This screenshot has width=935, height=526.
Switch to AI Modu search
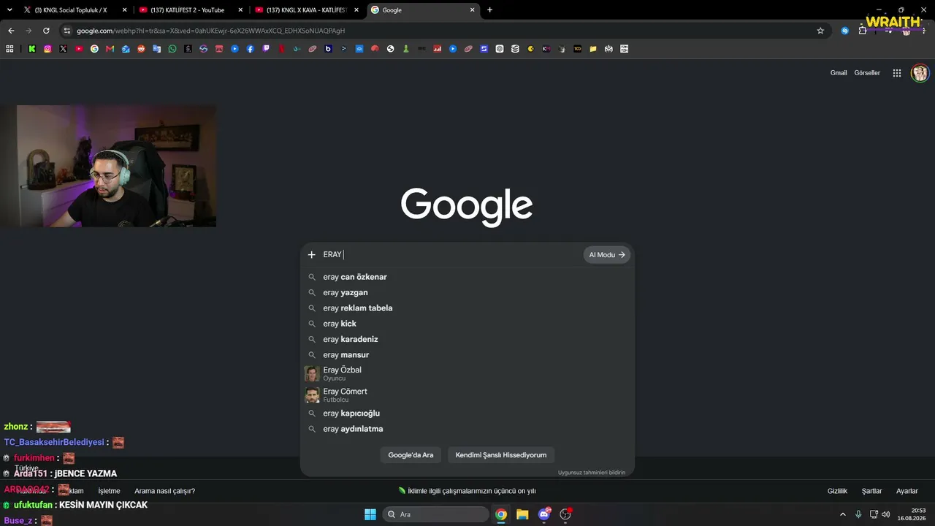coord(607,255)
